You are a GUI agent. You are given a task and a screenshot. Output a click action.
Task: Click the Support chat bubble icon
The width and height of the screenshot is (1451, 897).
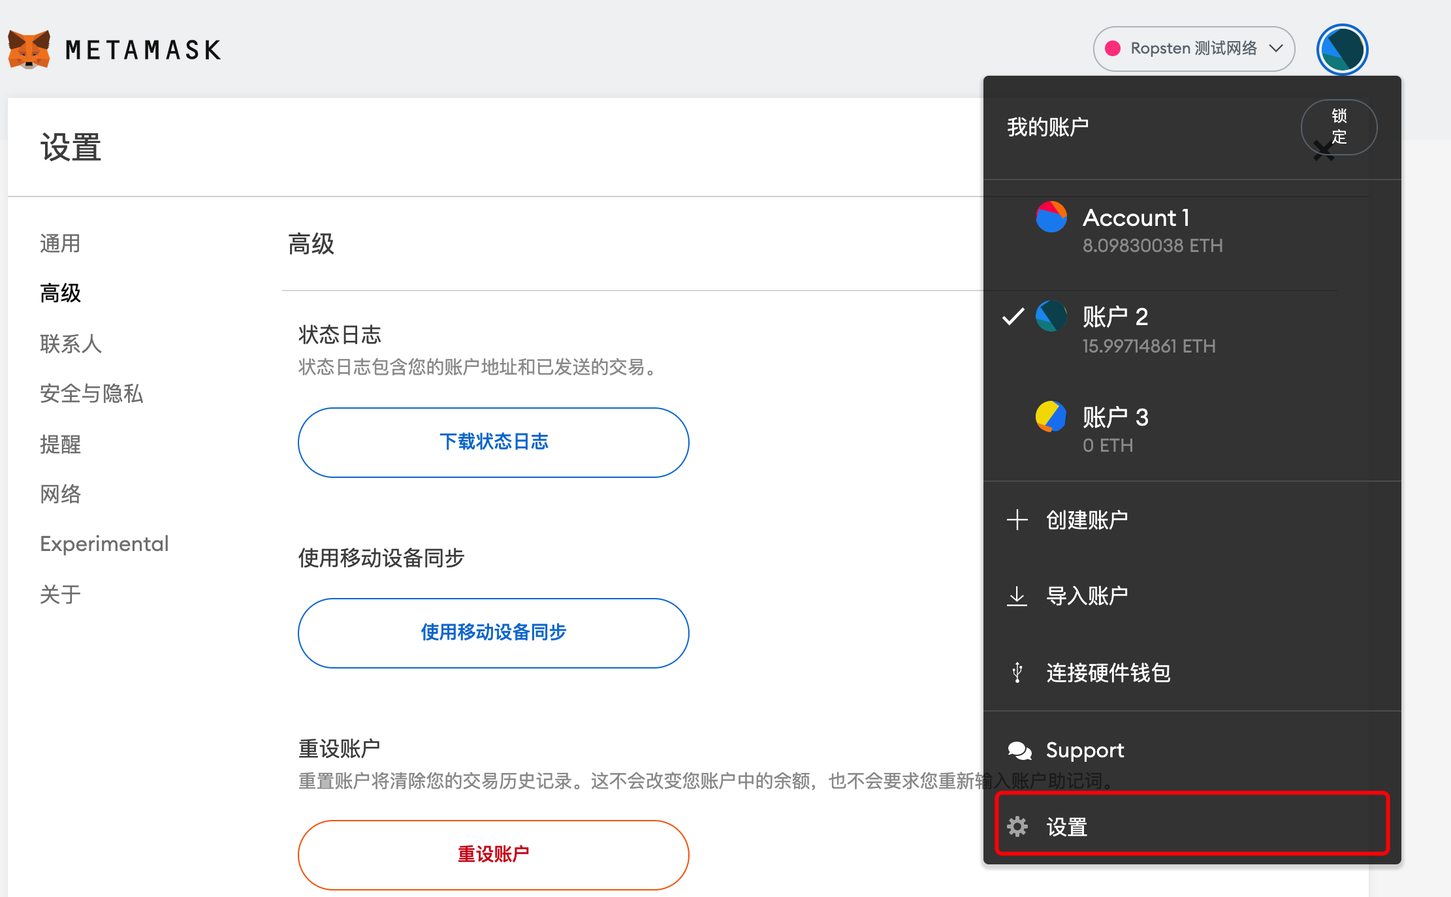coord(1019,751)
